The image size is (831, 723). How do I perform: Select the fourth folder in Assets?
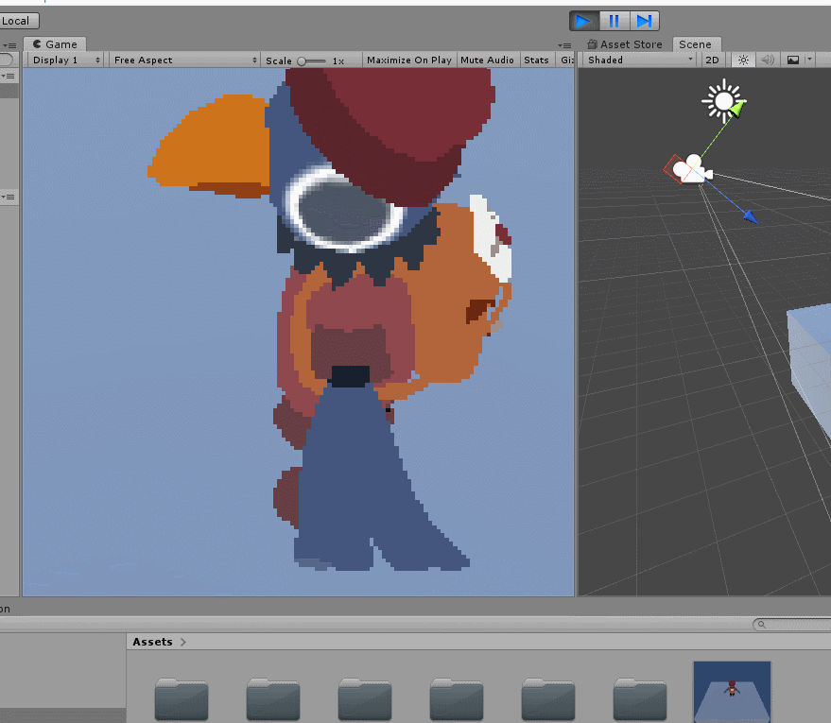point(457,698)
